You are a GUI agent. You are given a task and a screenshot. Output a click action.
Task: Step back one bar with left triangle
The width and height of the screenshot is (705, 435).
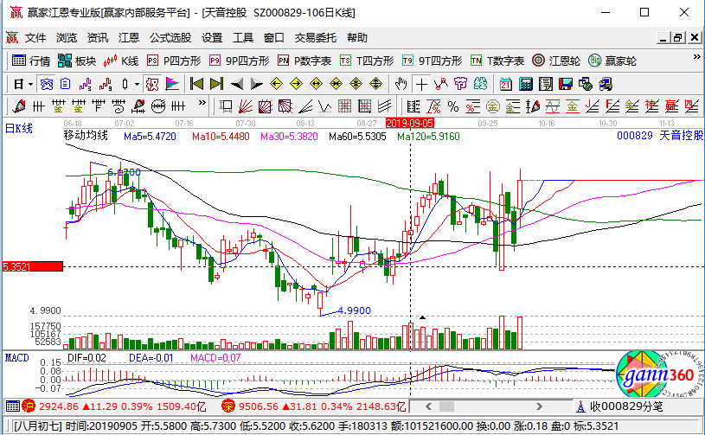point(236,84)
